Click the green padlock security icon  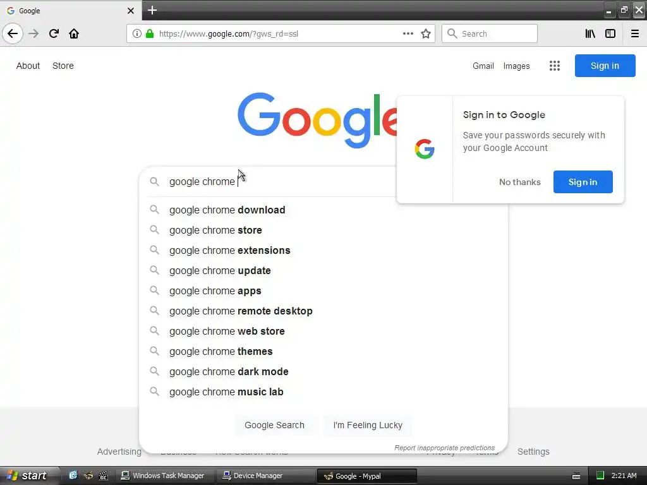point(150,33)
